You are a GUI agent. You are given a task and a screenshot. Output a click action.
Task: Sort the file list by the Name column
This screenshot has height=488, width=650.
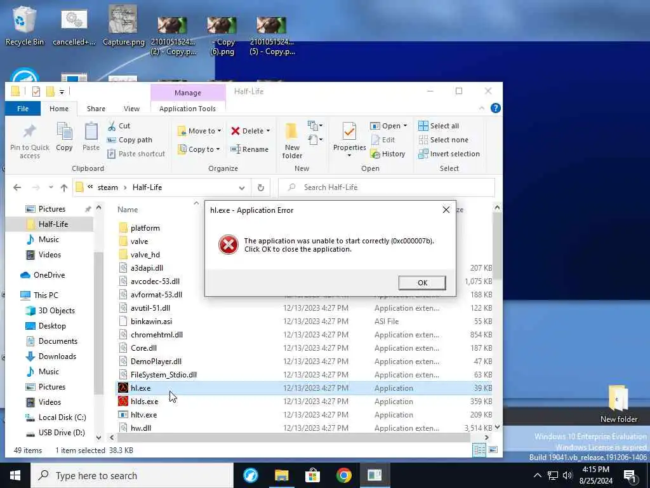127,210
